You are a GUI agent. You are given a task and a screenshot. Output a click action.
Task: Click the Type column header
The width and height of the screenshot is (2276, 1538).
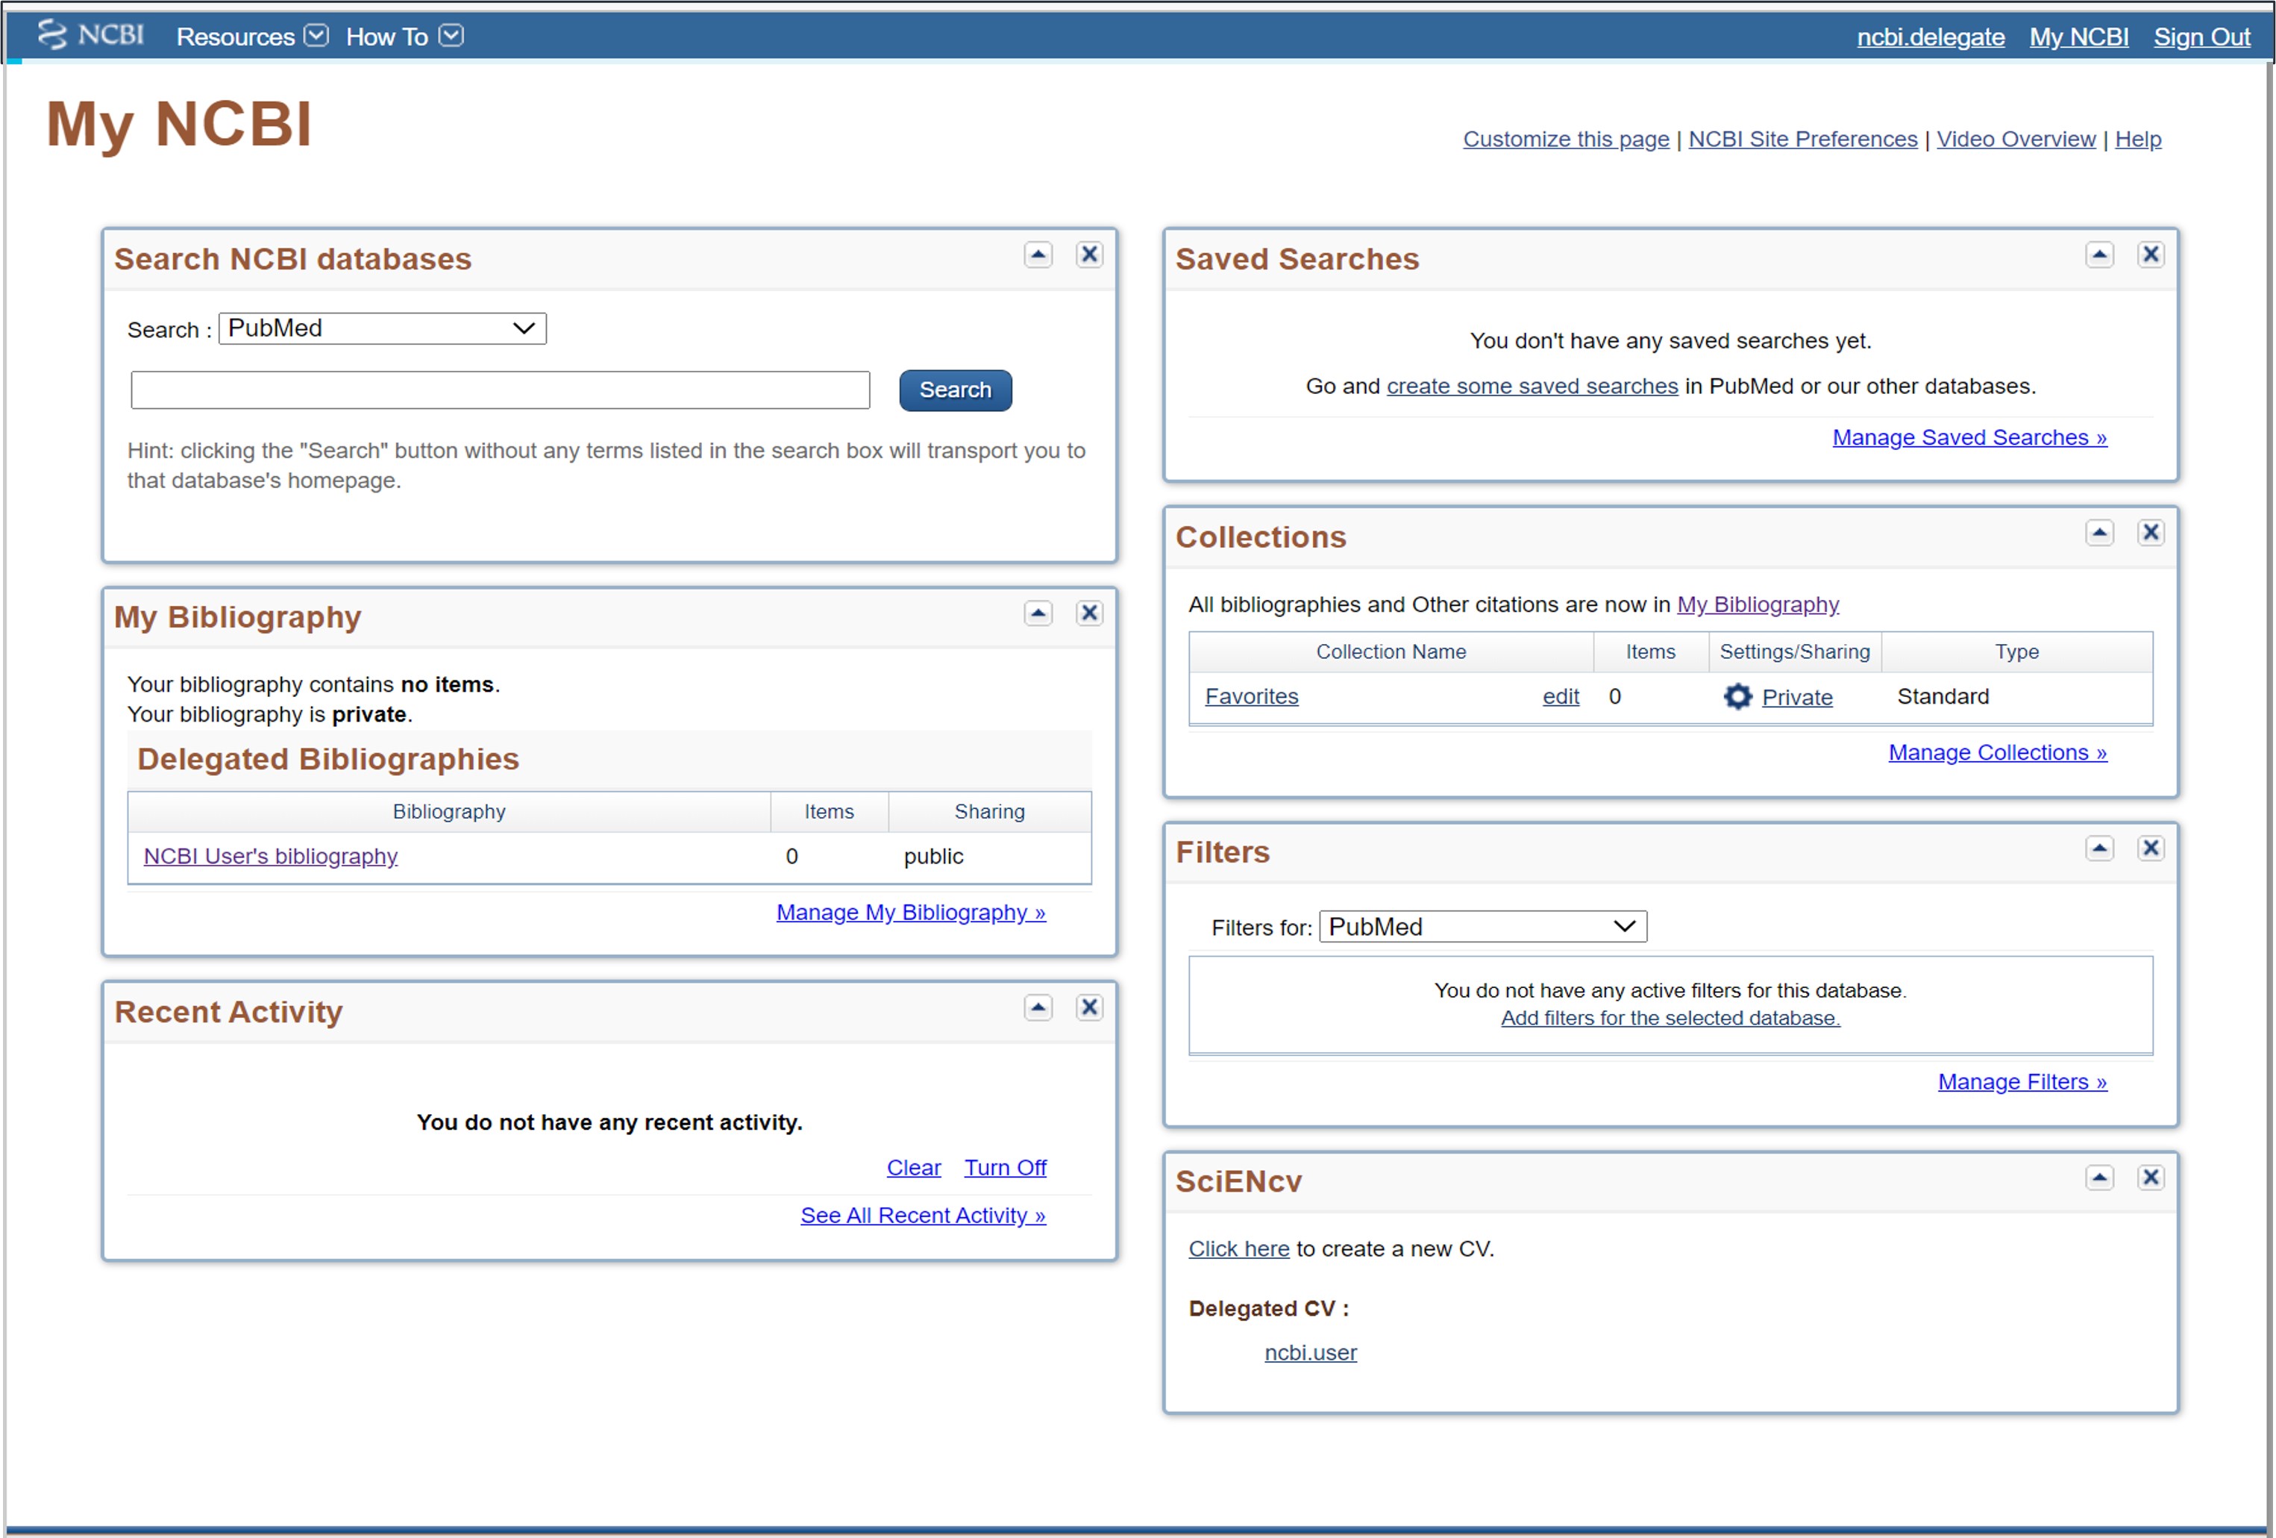click(2016, 651)
